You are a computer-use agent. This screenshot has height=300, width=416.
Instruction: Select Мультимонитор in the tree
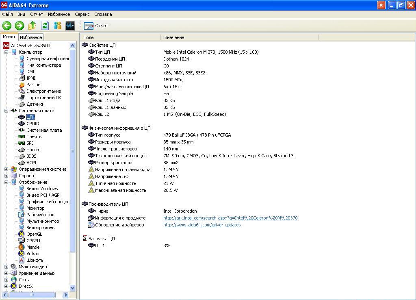click(43, 221)
